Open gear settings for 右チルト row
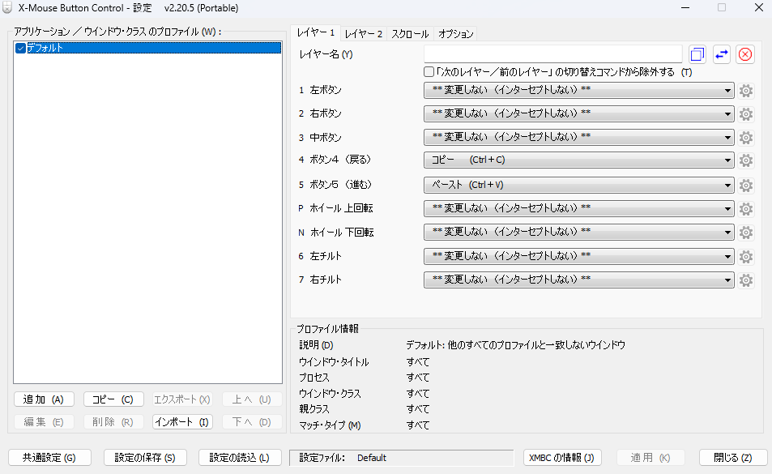 pos(746,280)
